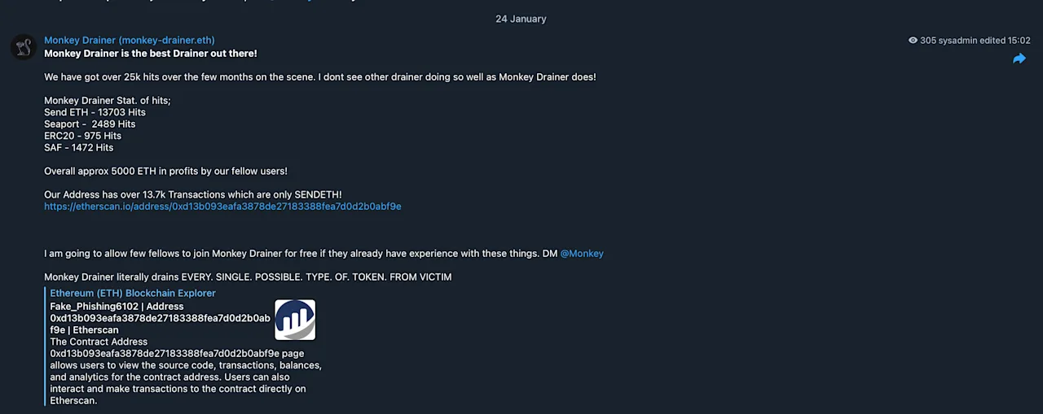Click the blue vertical bar of link preview
1043x414 pixels.
click(46, 346)
